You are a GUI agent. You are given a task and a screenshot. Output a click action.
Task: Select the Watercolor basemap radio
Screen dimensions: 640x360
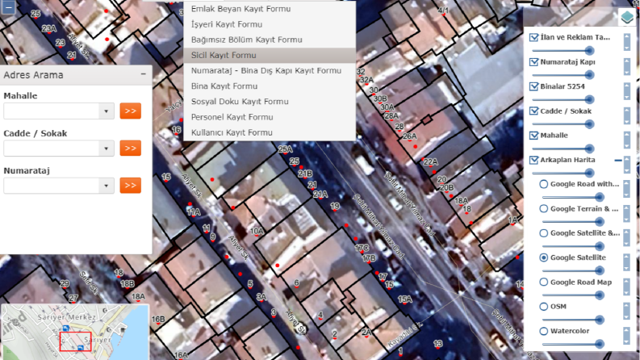pyautogui.click(x=544, y=331)
